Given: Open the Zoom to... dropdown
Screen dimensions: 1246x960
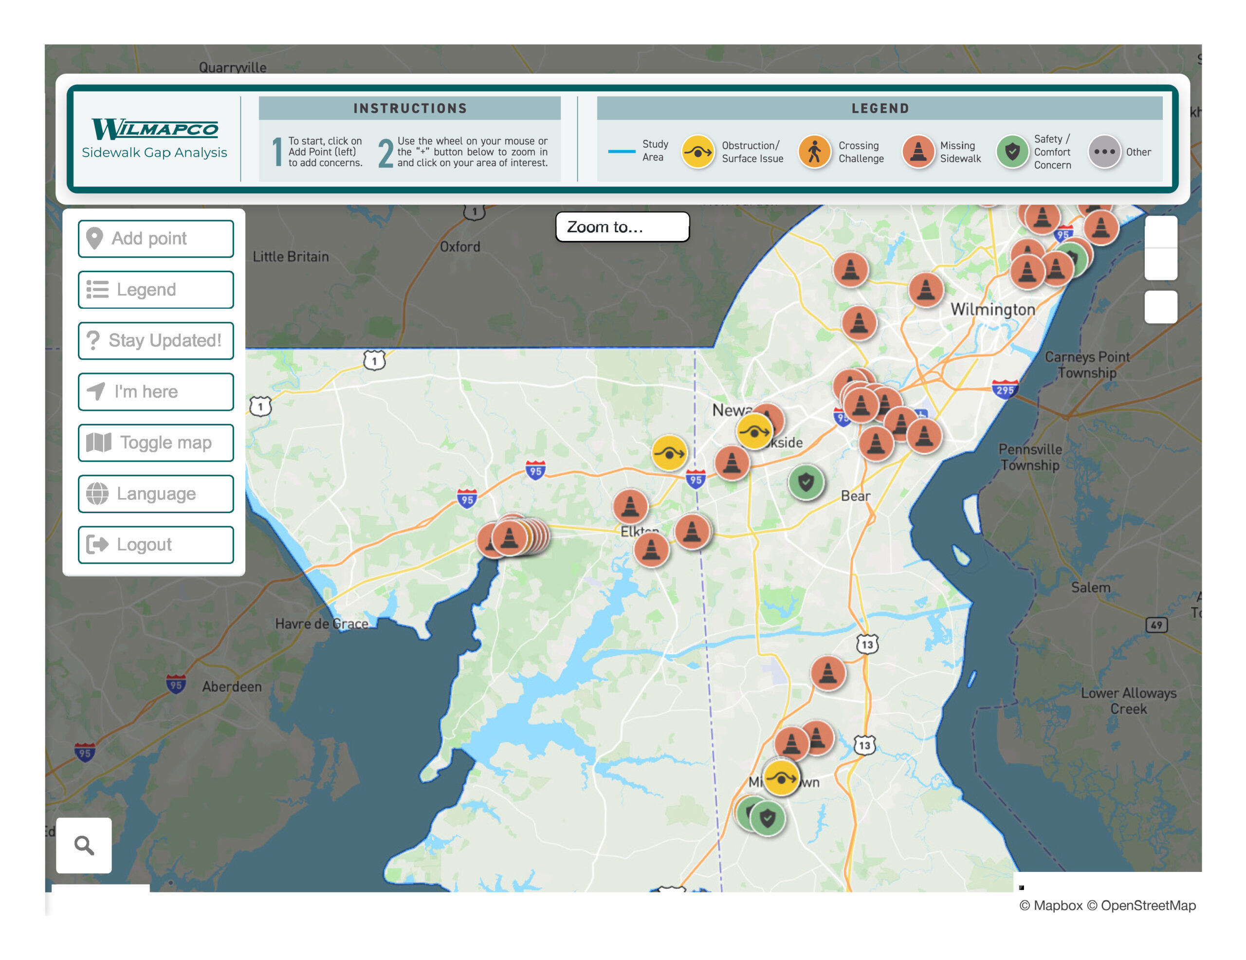Looking at the screenshot, I should 623,227.
